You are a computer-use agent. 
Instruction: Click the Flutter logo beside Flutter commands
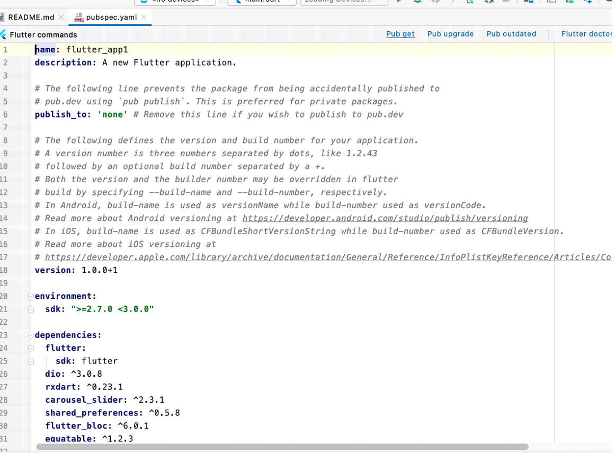(4, 34)
